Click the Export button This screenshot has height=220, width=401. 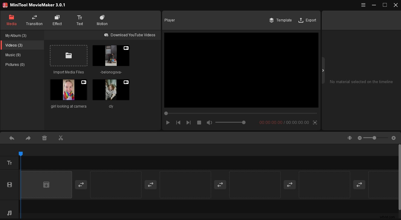click(x=307, y=20)
